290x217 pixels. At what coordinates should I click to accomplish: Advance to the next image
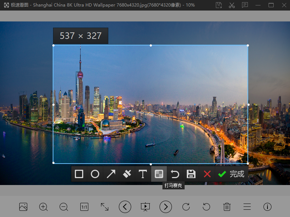(x=166, y=207)
